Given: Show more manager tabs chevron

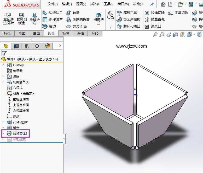Looking at the screenshot, I should click(x=60, y=46).
